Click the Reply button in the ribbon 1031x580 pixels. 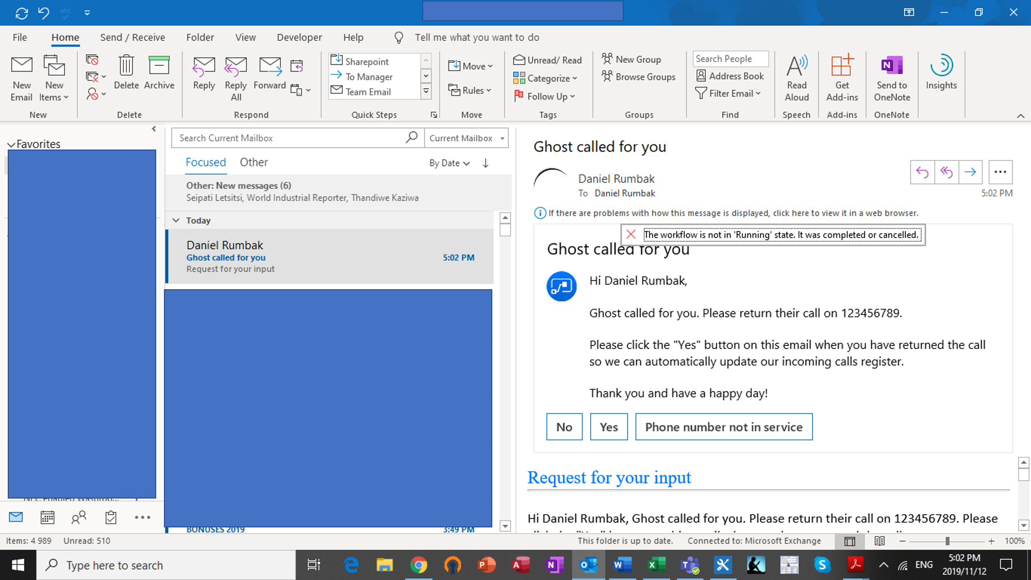click(204, 72)
